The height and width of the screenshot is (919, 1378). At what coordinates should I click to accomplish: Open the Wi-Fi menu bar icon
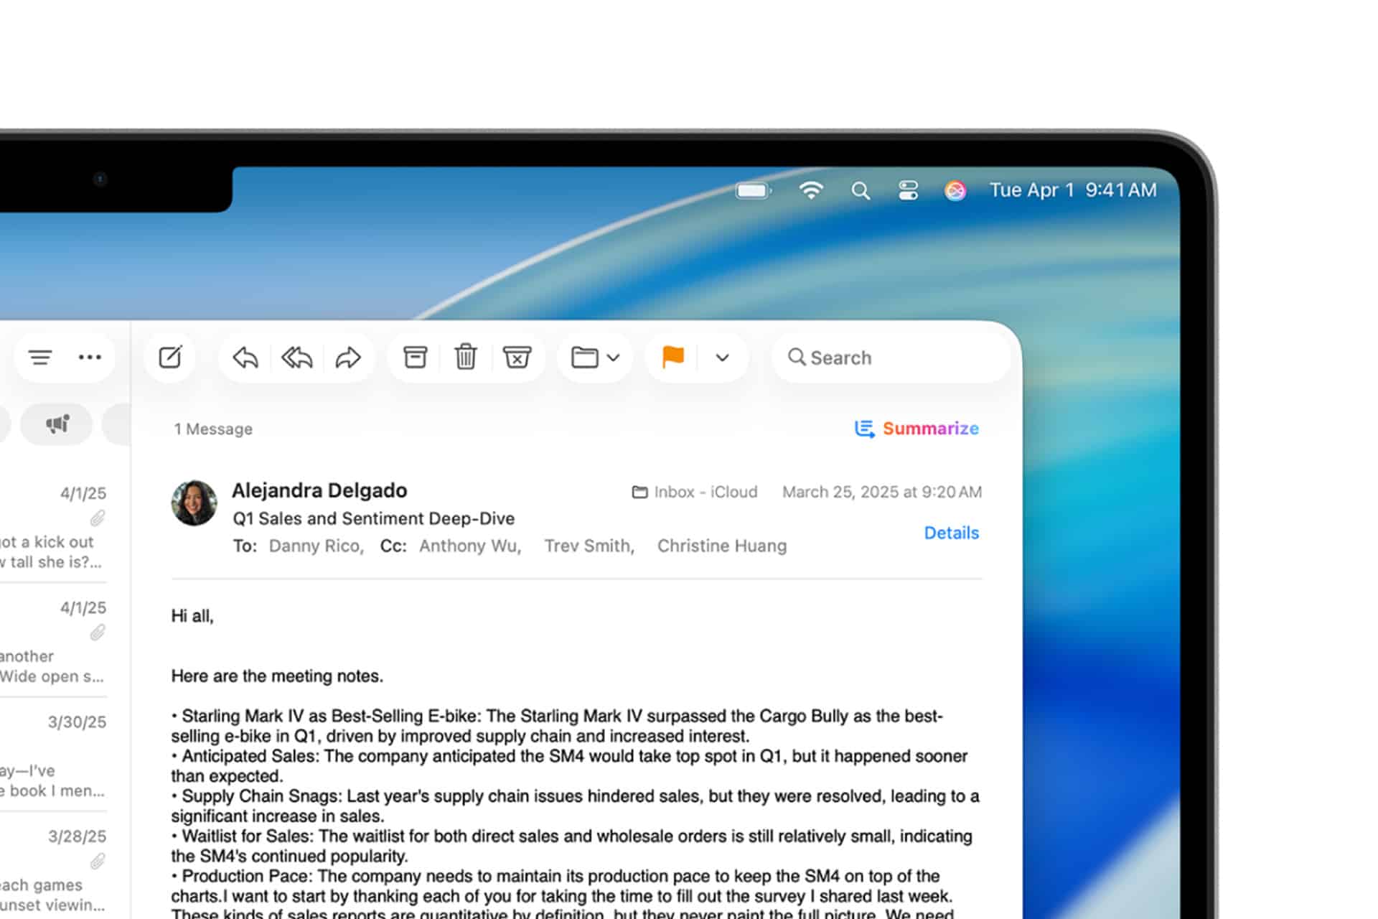tap(811, 190)
